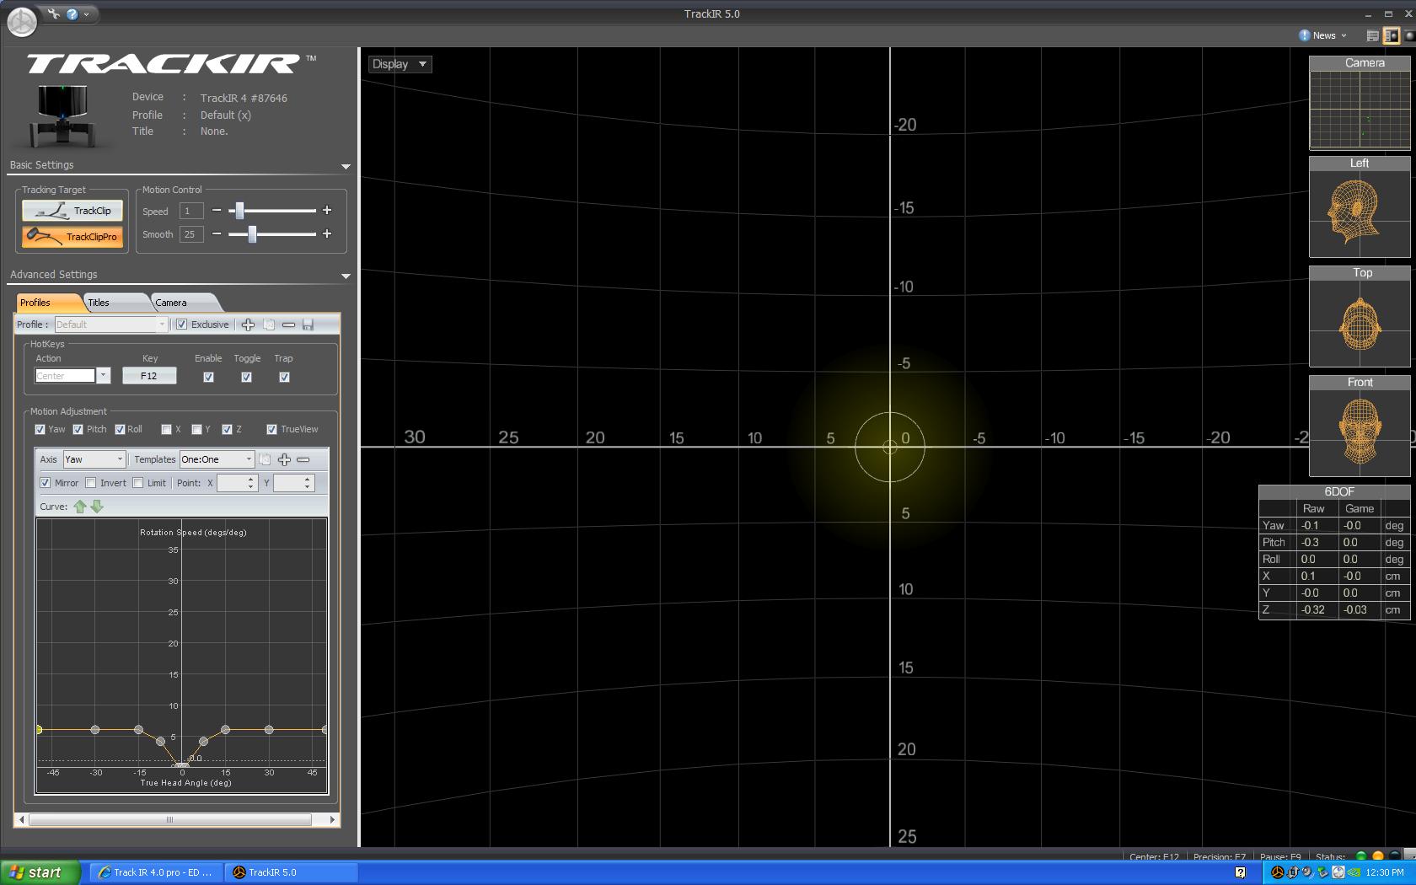Click the Smooth slider handle
Screen dimensions: 1416x885
tap(252, 233)
